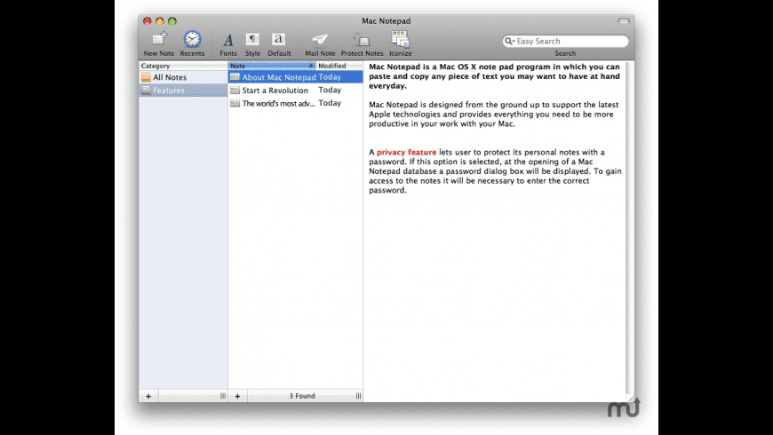Click the window resize grip corner
The image size is (773, 435).
click(631, 398)
